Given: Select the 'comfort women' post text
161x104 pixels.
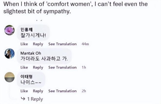Looking at the screenshot, I should (75, 8).
